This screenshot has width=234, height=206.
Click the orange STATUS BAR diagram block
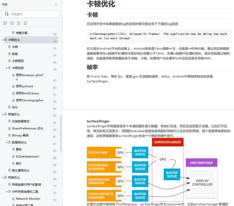tap(104, 153)
